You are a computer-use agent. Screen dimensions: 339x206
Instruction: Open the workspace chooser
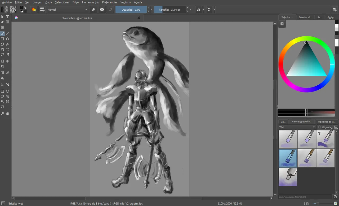(334, 10)
